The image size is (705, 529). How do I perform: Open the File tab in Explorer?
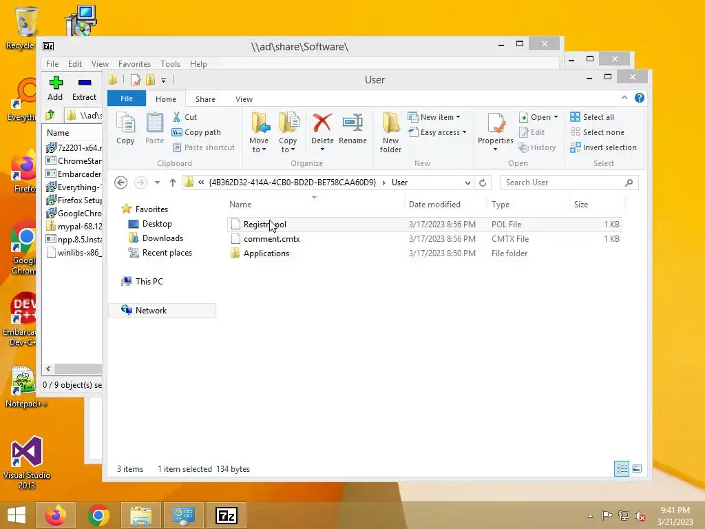pyautogui.click(x=127, y=98)
